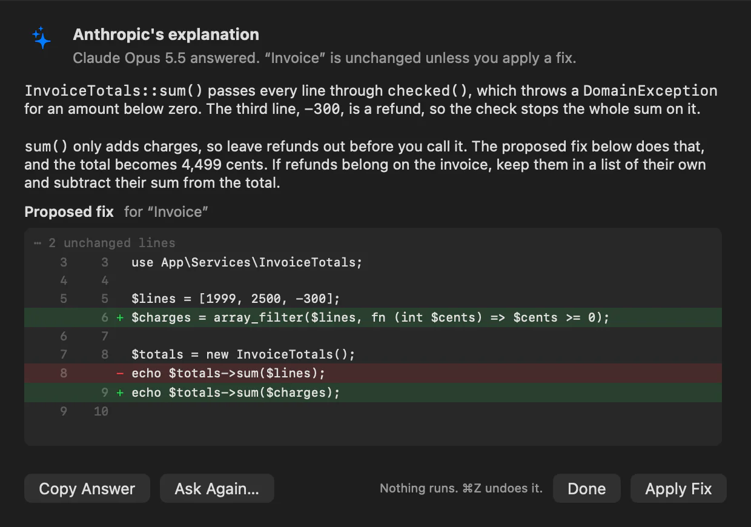Click the plus marker on added line 9
This screenshot has height=527, width=751.
pyautogui.click(x=120, y=393)
